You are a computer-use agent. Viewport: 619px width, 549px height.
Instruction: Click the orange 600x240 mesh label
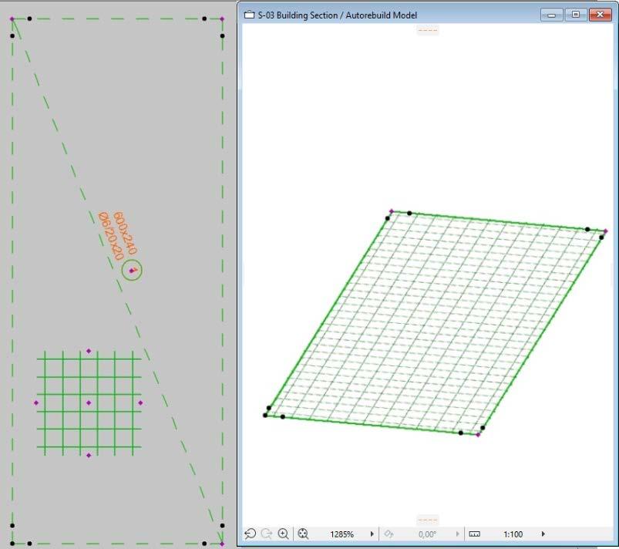(x=125, y=234)
